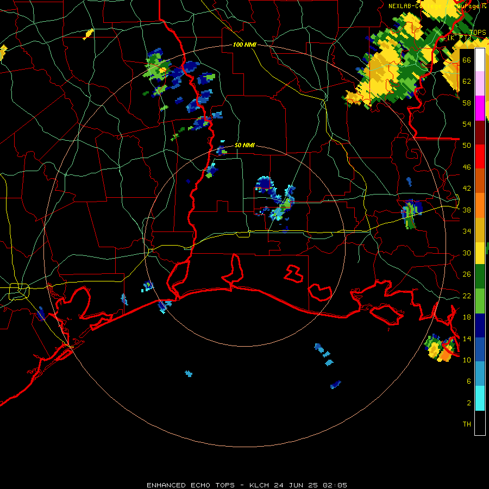Click the dark green legend swatch
489x489 pixels.
pyautogui.click(x=480, y=277)
